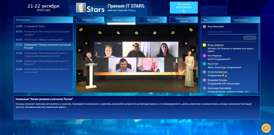Click the chat panel scrollbar
Screen dimensions: 274x135
coord(259,42)
